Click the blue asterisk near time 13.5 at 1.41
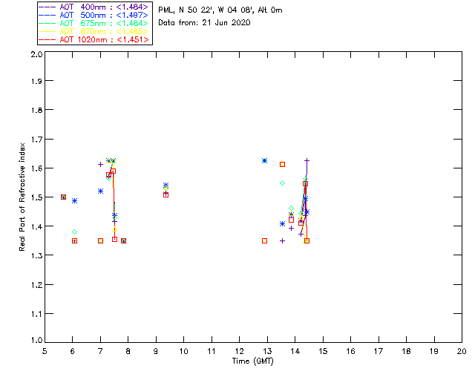 282,224
